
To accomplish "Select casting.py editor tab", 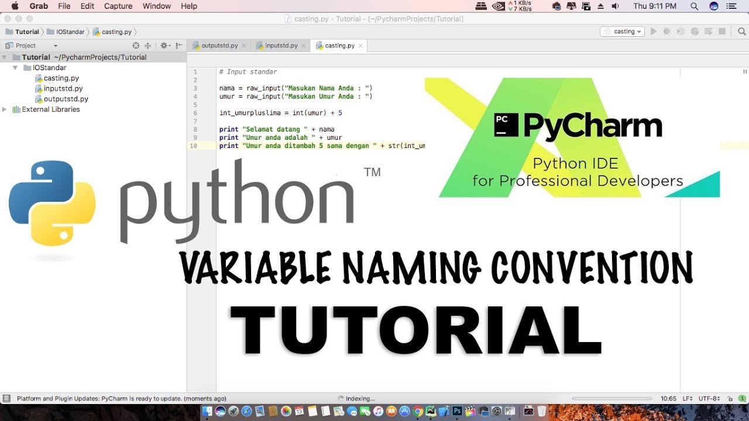I will [339, 46].
